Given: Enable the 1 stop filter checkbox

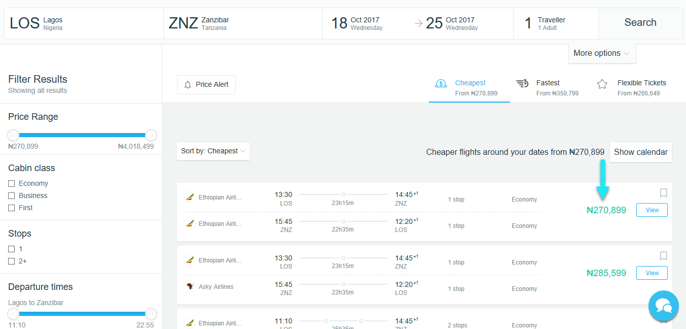Looking at the screenshot, I should tap(11, 249).
